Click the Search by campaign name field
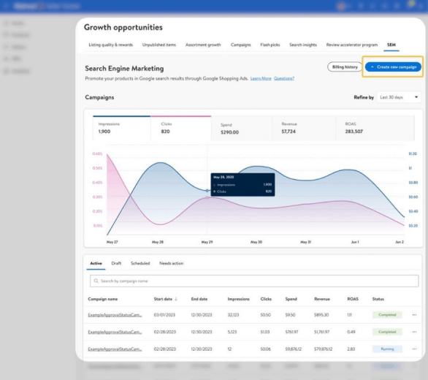 [x=254, y=281]
